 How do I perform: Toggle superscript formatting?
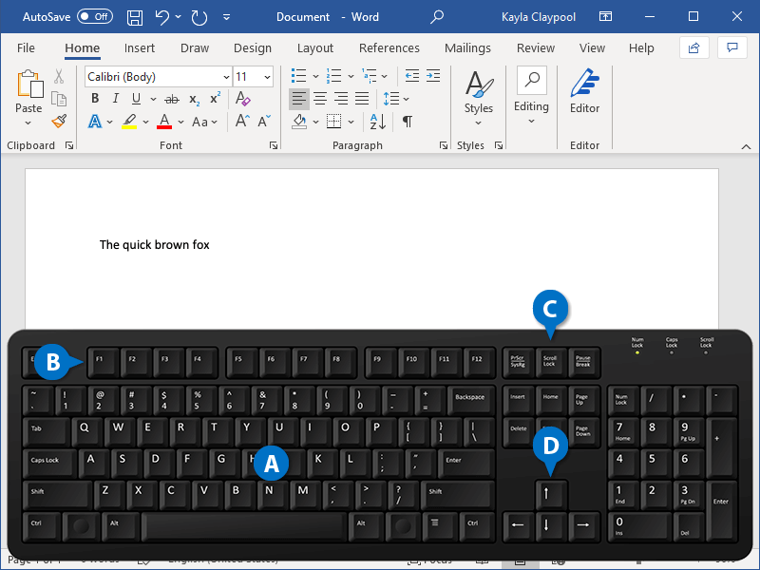click(216, 99)
